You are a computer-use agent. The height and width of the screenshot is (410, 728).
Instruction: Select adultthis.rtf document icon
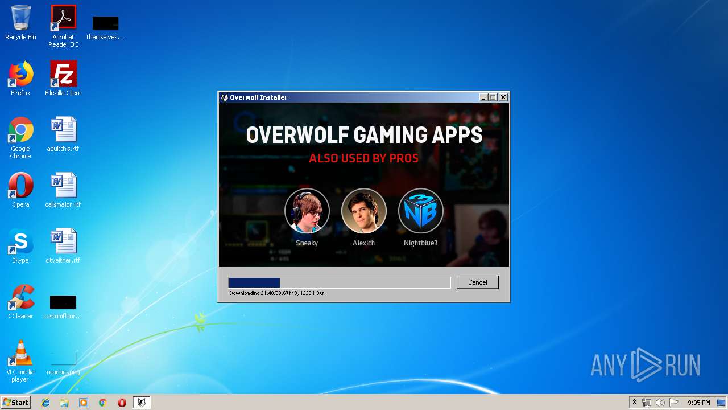[x=63, y=134]
